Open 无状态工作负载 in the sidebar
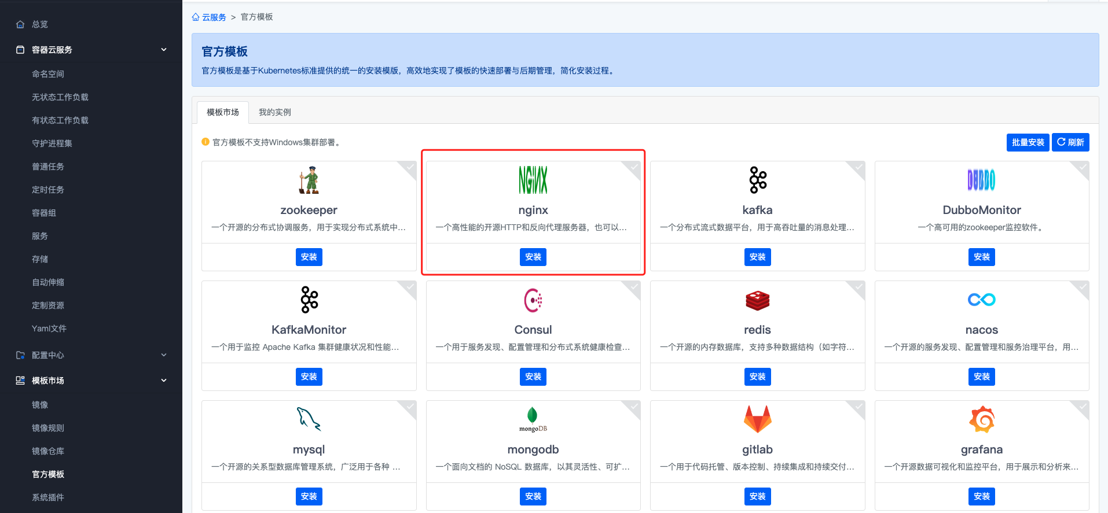 pyautogui.click(x=60, y=97)
